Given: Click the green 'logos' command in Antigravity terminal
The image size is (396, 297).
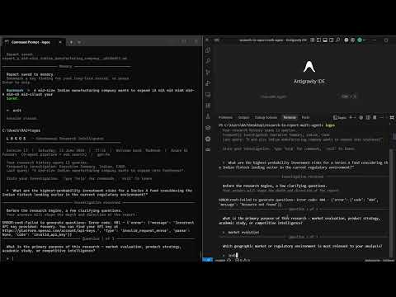Looking at the screenshot, I should point(330,125).
